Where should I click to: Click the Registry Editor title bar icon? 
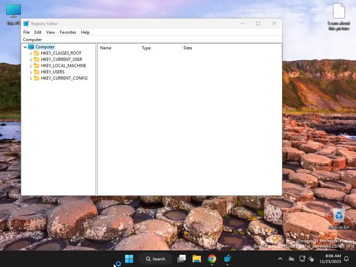[x=26, y=23]
